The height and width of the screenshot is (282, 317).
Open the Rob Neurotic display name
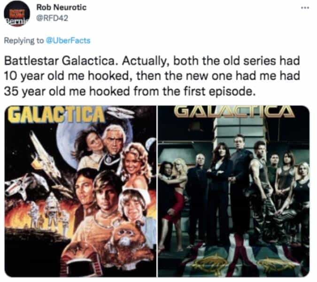point(61,7)
